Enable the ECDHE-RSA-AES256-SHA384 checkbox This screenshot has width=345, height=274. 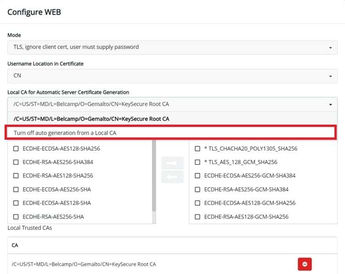(16, 162)
